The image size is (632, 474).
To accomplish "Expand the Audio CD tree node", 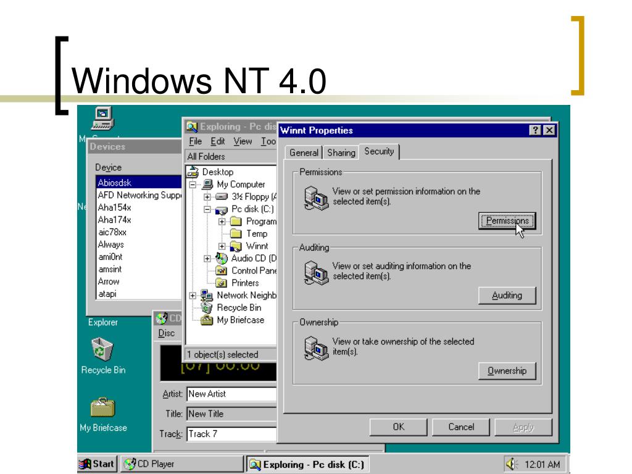I will click(207, 259).
